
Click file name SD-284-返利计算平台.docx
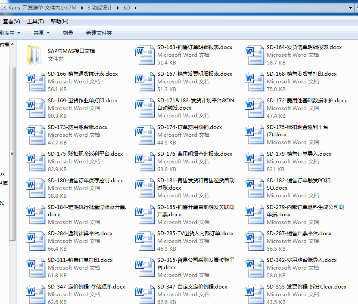click(80, 233)
